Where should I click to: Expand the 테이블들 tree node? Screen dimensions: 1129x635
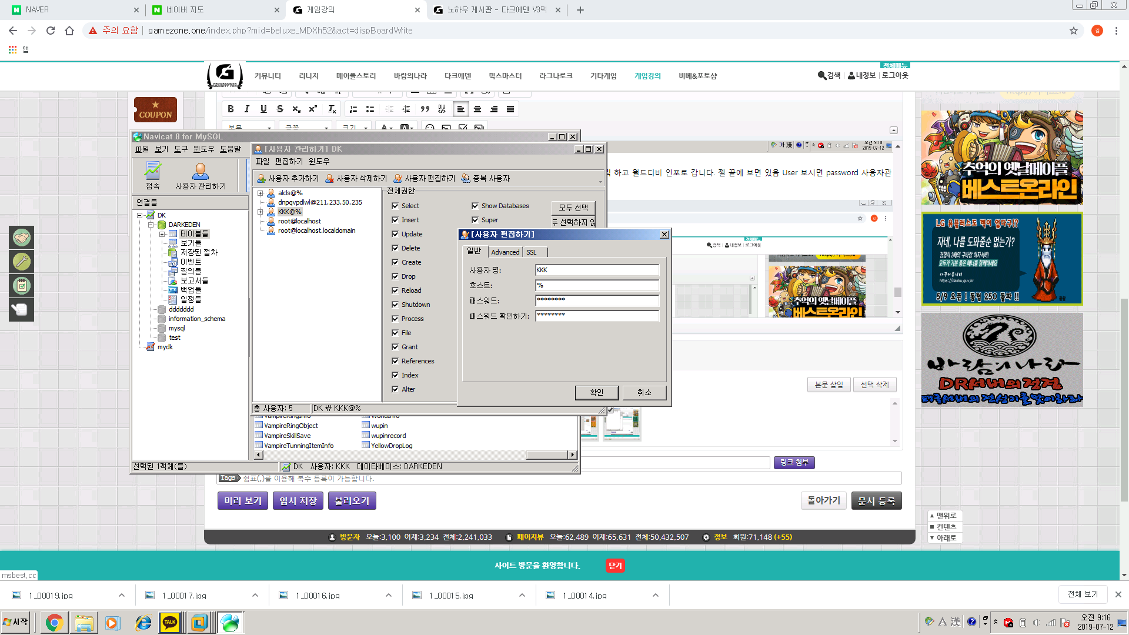[x=162, y=234]
